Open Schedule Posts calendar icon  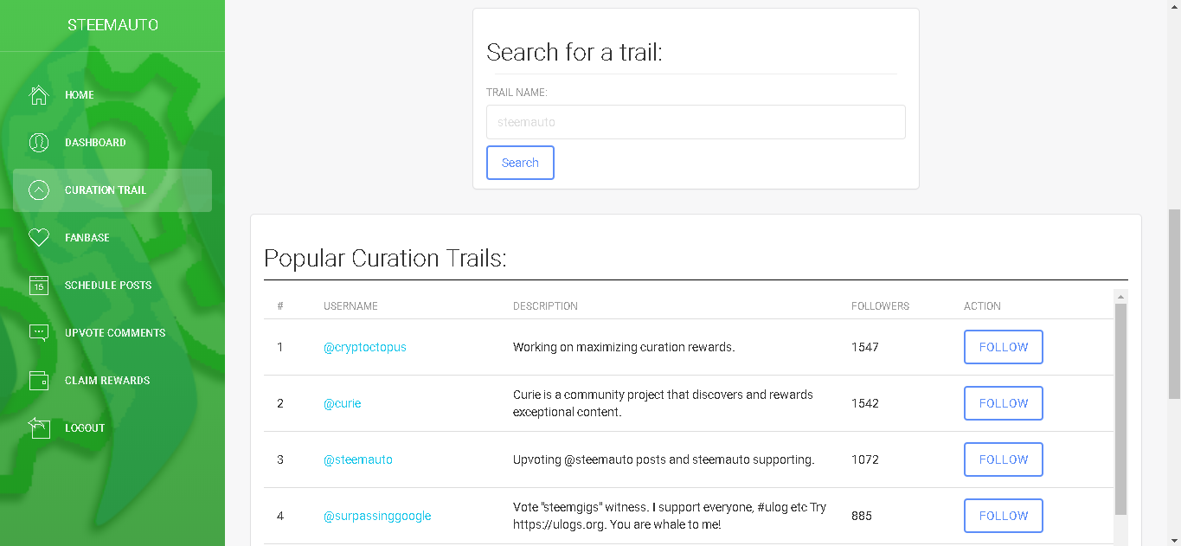point(39,286)
